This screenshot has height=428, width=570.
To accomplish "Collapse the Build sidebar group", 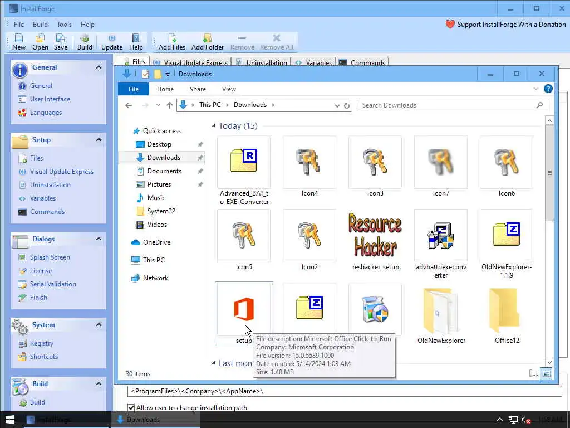I will [x=99, y=383].
